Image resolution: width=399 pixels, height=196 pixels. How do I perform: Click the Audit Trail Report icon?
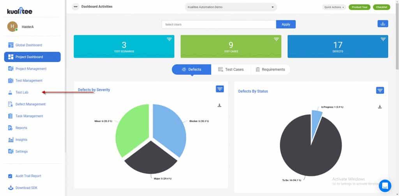coord(10,176)
